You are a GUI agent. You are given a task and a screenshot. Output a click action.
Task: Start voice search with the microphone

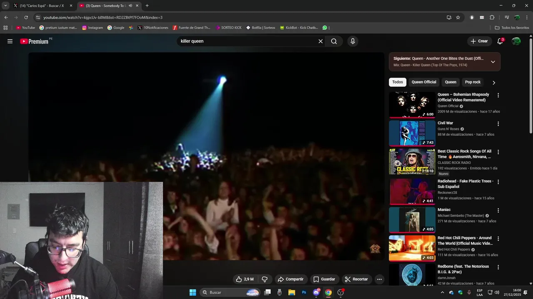353,41
